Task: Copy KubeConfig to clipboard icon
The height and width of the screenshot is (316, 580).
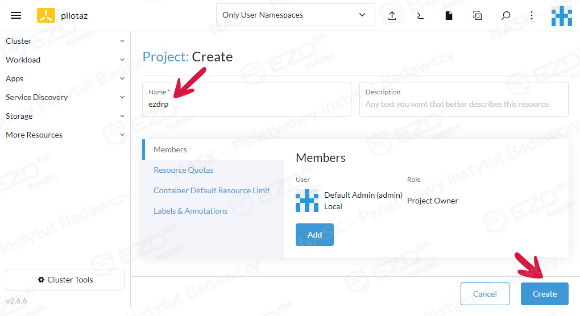Action: 477,15
